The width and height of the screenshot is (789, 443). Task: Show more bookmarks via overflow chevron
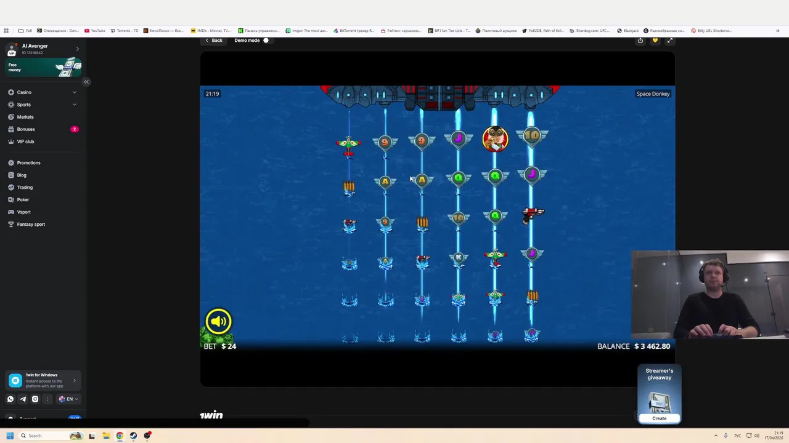pyautogui.click(x=777, y=31)
